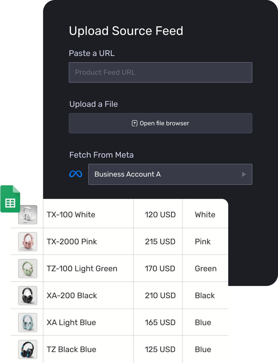
Task: Focus the Product Feed URL field
Action: click(x=160, y=72)
